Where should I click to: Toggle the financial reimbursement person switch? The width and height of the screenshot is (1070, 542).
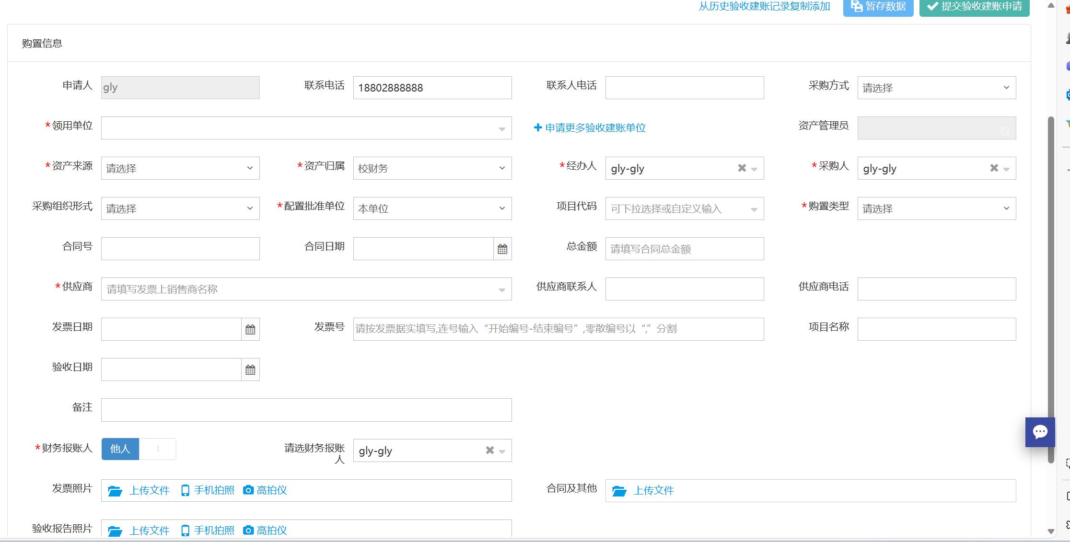(x=139, y=449)
